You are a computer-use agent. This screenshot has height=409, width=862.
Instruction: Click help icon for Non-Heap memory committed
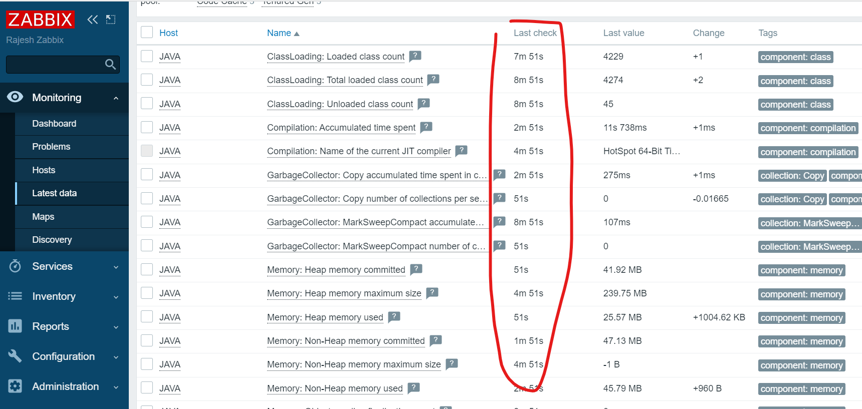point(436,340)
